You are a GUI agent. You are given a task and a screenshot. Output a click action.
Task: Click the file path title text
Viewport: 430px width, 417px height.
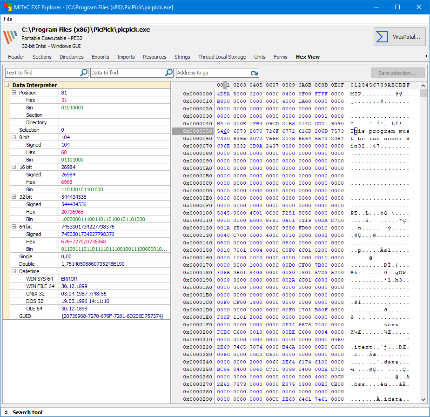pyautogui.click(x=86, y=30)
